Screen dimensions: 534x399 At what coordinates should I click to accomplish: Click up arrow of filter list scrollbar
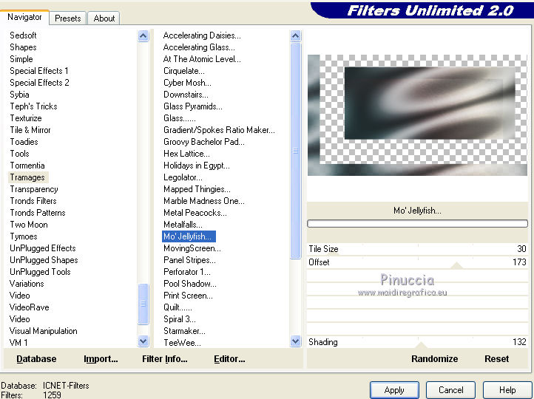tap(296, 35)
